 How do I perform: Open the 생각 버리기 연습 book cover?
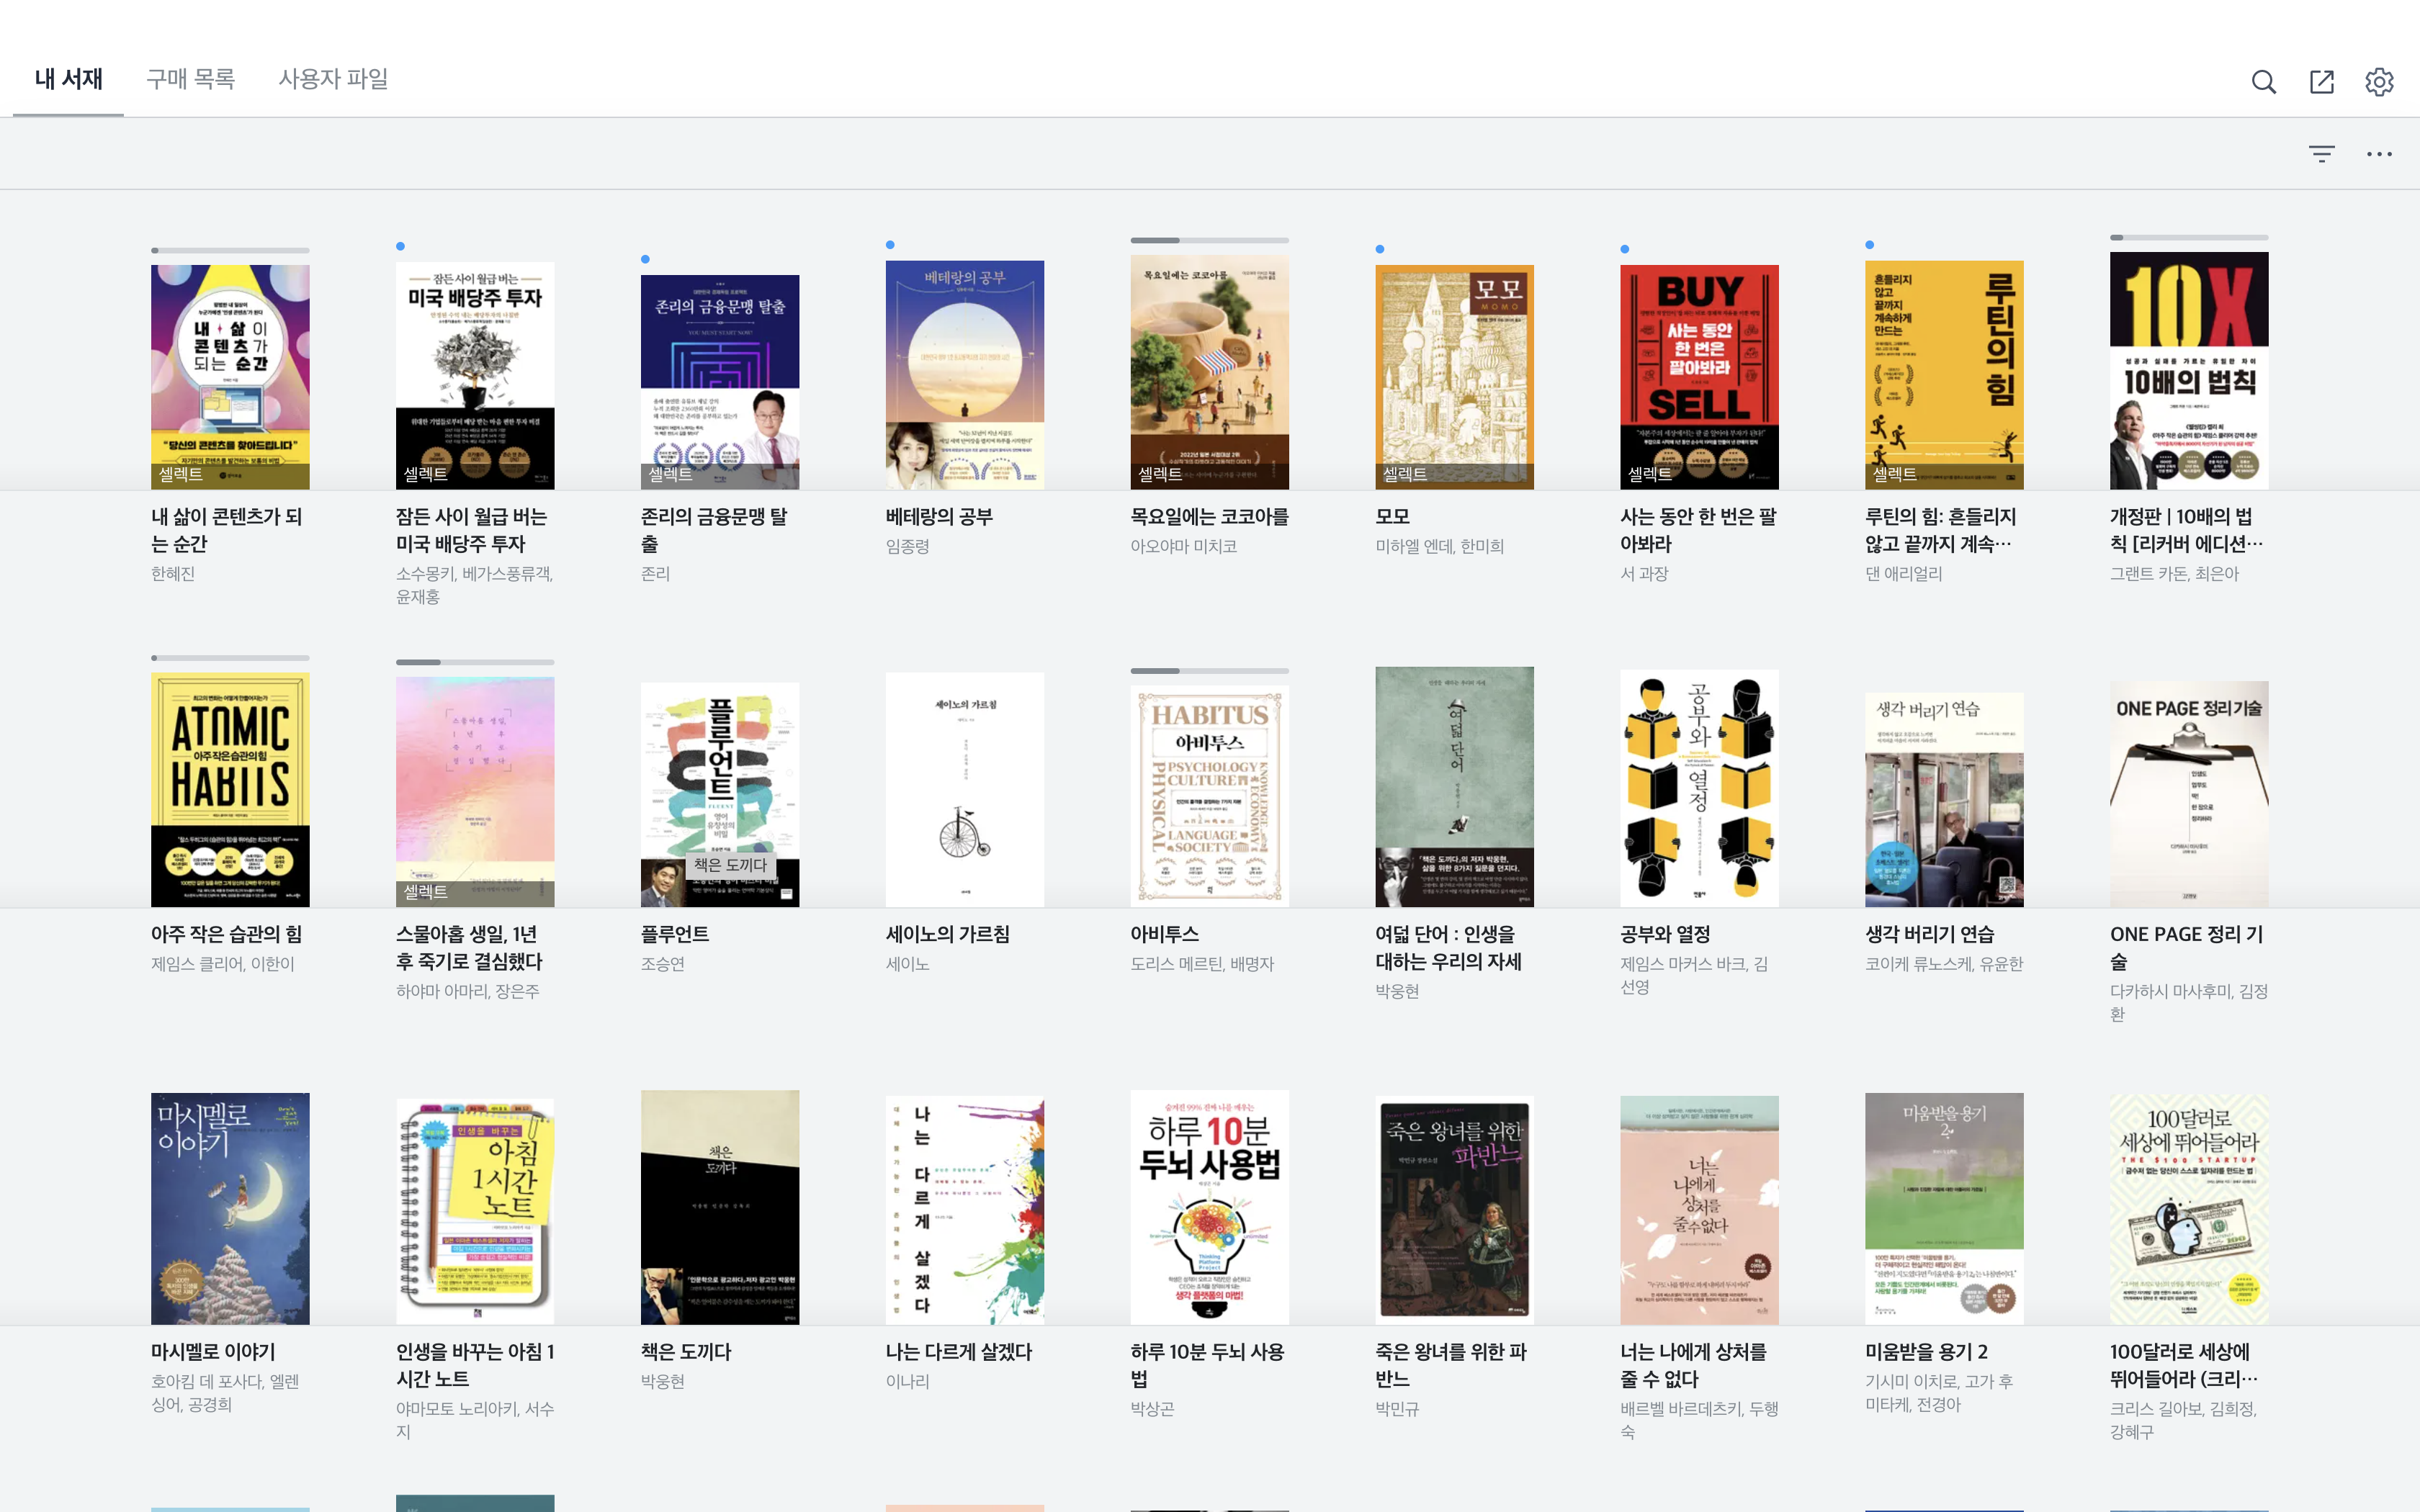point(1945,800)
